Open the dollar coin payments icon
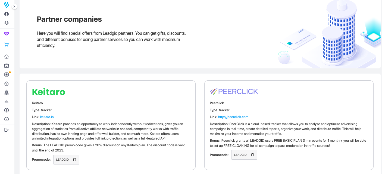Screen dimensions: 382x174 click(7, 110)
